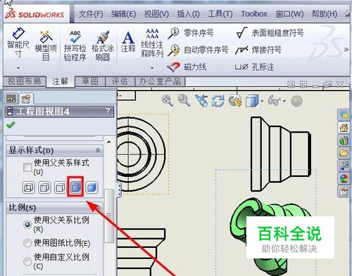Open the 编辑(E) menu
Screen dimensions: 352x276
(123, 14)
